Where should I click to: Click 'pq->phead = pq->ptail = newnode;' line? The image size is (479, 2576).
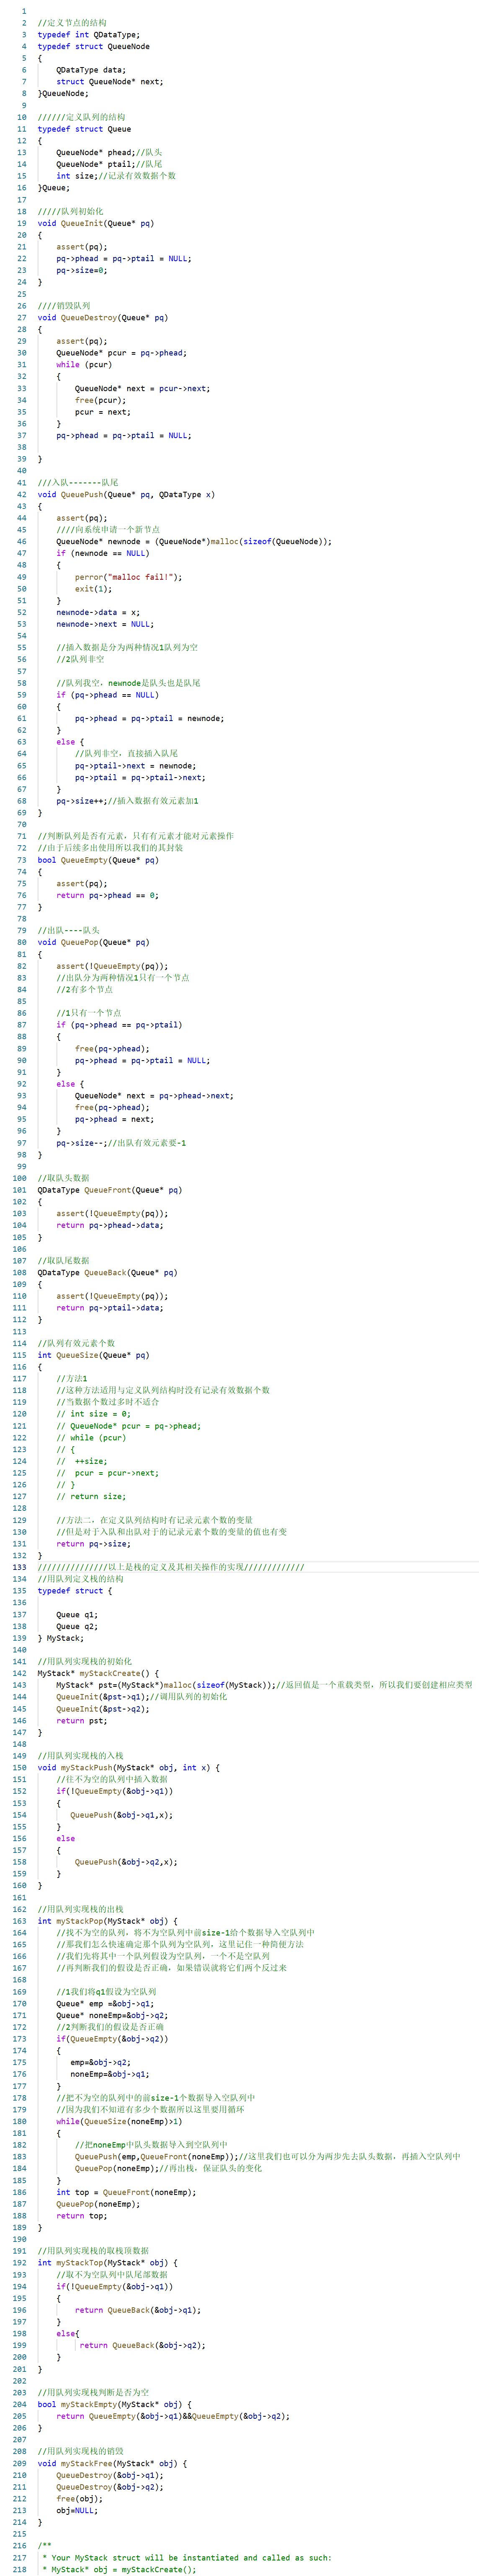[150, 718]
